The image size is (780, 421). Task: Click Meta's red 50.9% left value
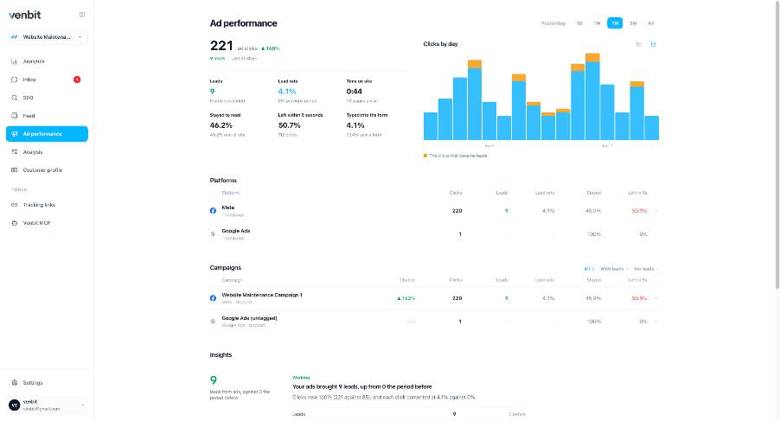[x=639, y=211]
